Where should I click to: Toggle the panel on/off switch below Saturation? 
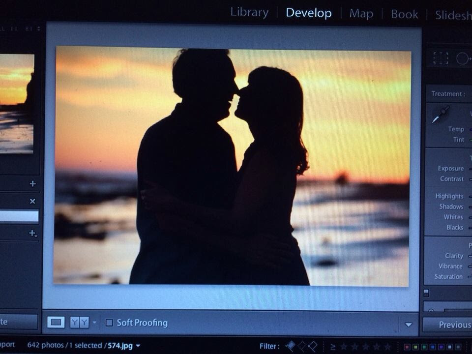426,293
